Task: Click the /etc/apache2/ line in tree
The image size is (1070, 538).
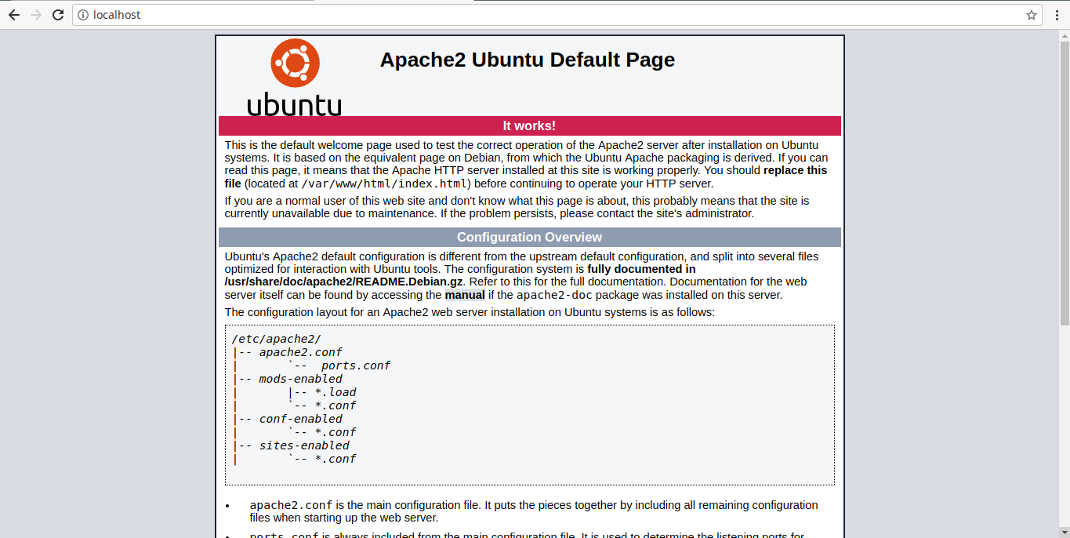Action: (x=276, y=339)
